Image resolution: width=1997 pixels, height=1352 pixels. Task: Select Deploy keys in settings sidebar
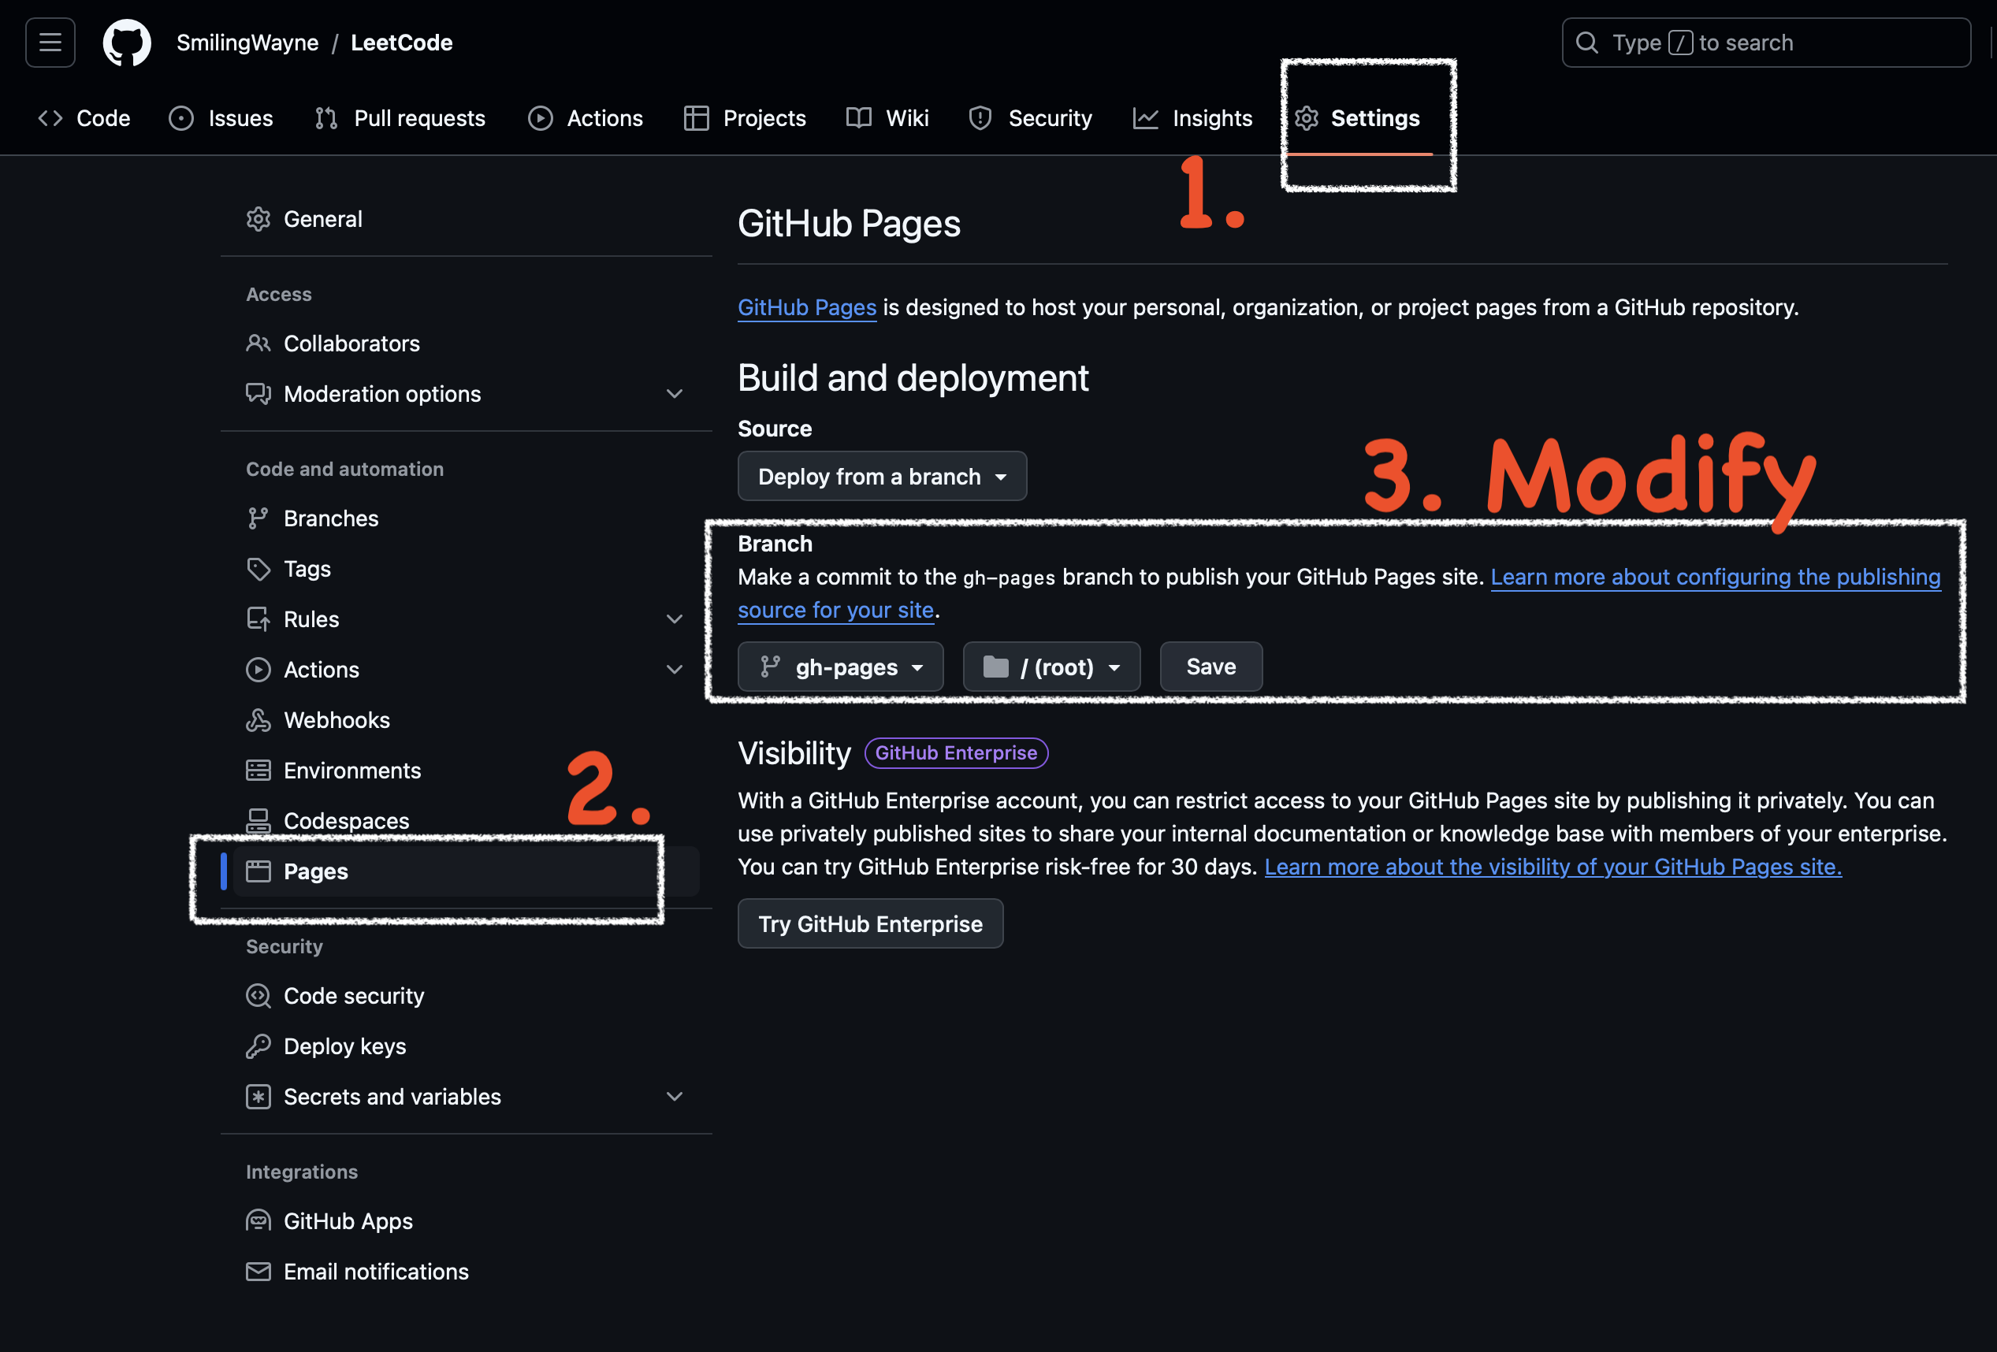coord(467,1046)
